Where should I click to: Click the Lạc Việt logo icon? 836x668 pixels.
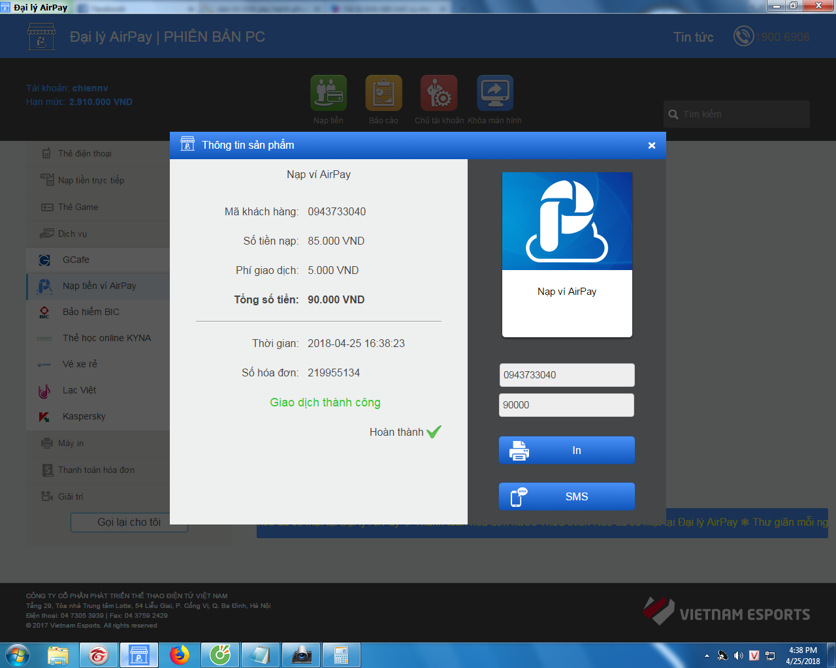pyautogui.click(x=44, y=391)
